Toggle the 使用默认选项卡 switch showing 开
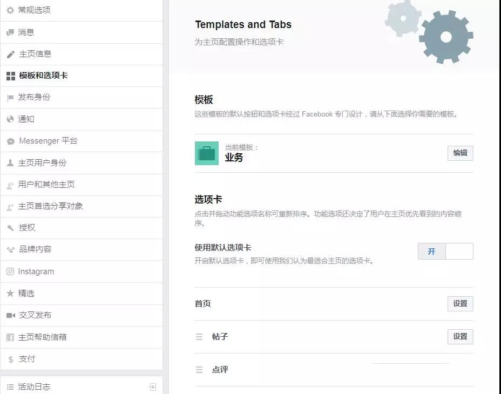This screenshot has width=501, height=394. (x=445, y=251)
